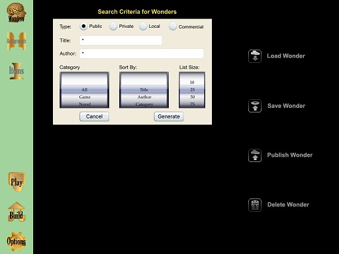
Task: Choose All in the Category picker
Action: [x=84, y=89]
